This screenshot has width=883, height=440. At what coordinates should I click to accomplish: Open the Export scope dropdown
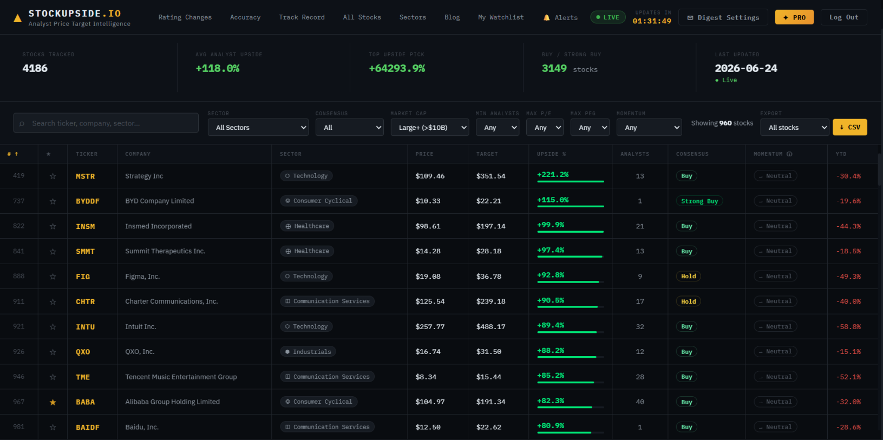tap(795, 127)
